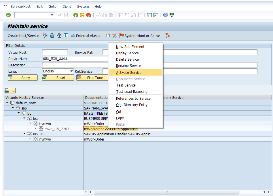Expand the invmwo node under ui5_ui5
Image resolution: width=273 pixels, height=196 pixels.
[x=30, y=139]
